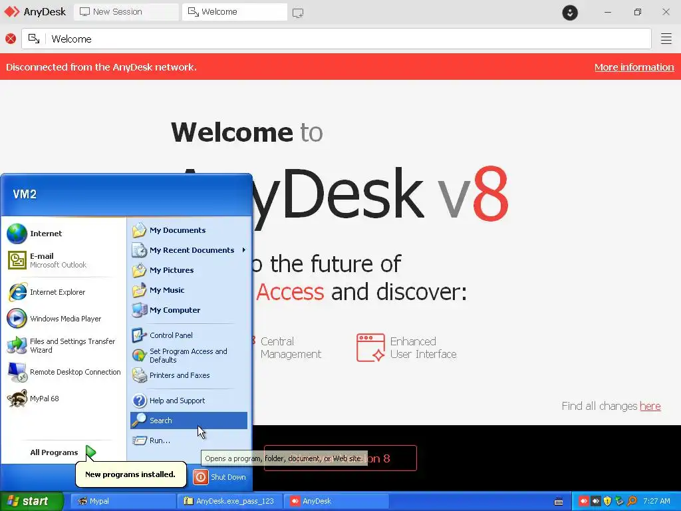Open the More information link
This screenshot has height=511, width=681.
click(634, 67)
